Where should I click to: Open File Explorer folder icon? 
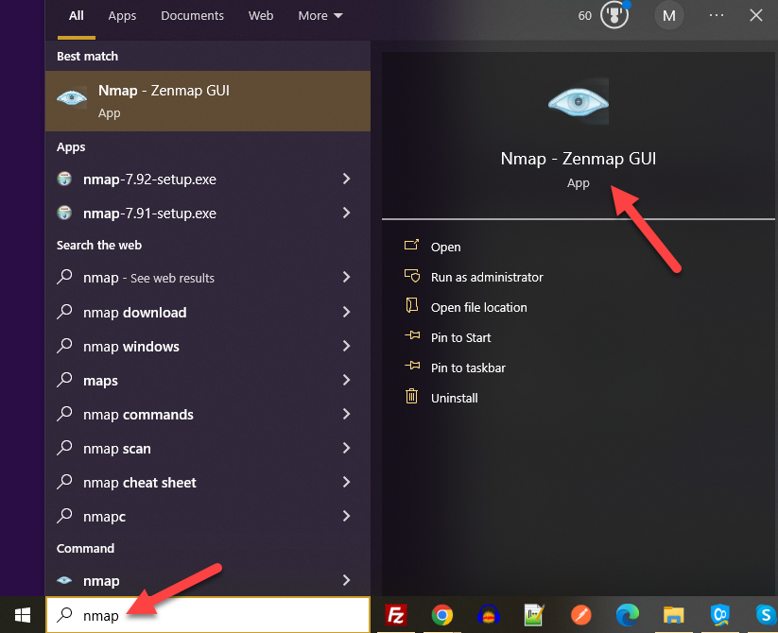673,616
